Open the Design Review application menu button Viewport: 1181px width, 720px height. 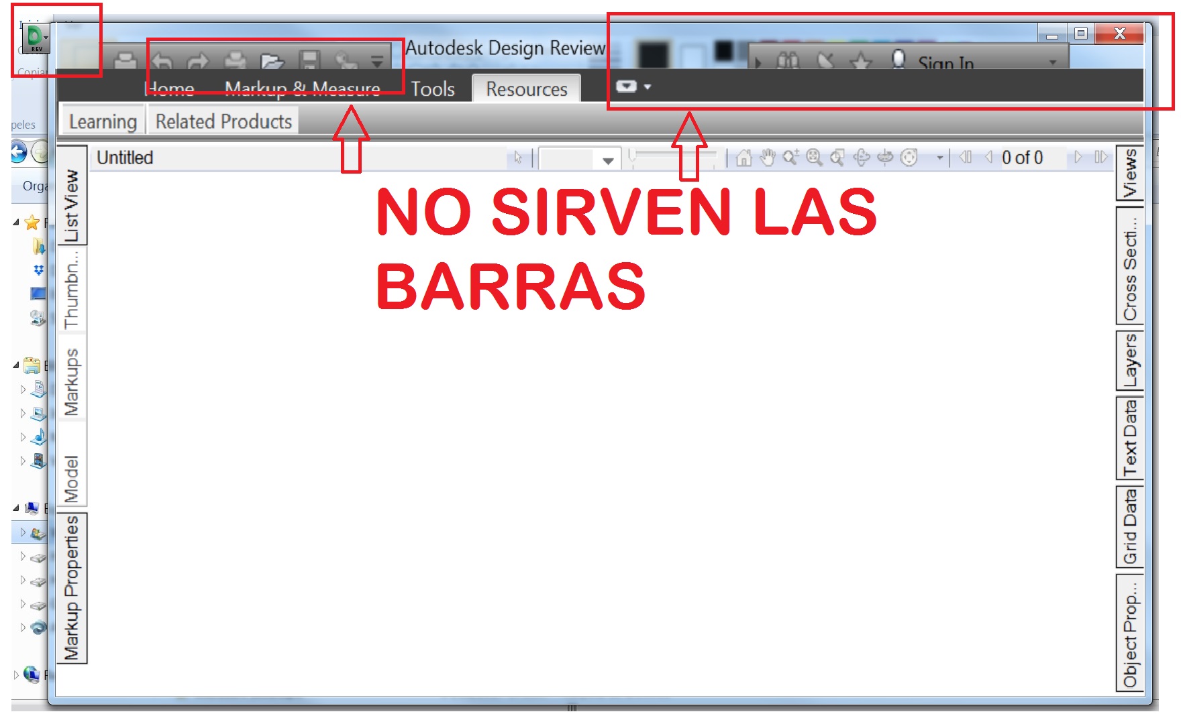pyautogui.click(x=36, y=38)
